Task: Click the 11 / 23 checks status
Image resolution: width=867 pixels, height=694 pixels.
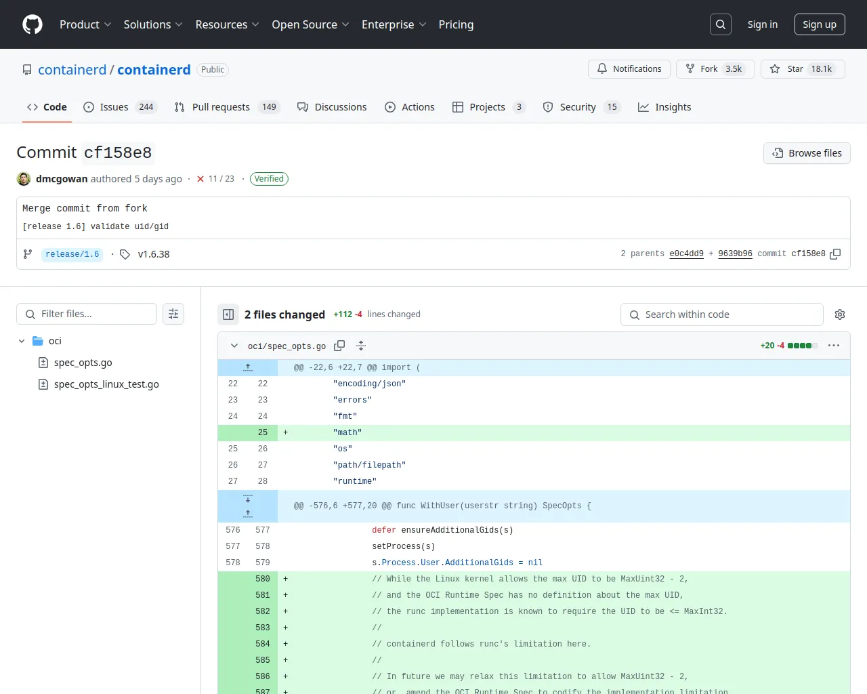Action: coord(221,179)
